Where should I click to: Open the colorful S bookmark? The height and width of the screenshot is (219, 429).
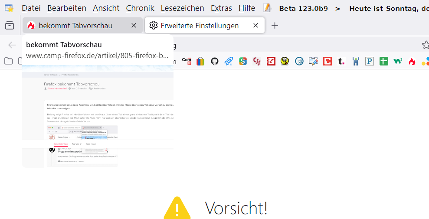pyautogui.click(x=242, y=61)
